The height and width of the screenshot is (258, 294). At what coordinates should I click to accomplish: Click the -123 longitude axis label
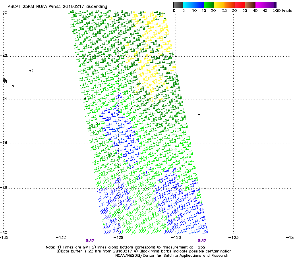pyautogui.click(x=234, y=237)
